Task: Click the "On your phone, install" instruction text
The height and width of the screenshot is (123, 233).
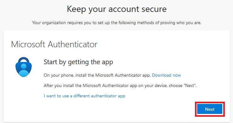Action: point(97,75)
